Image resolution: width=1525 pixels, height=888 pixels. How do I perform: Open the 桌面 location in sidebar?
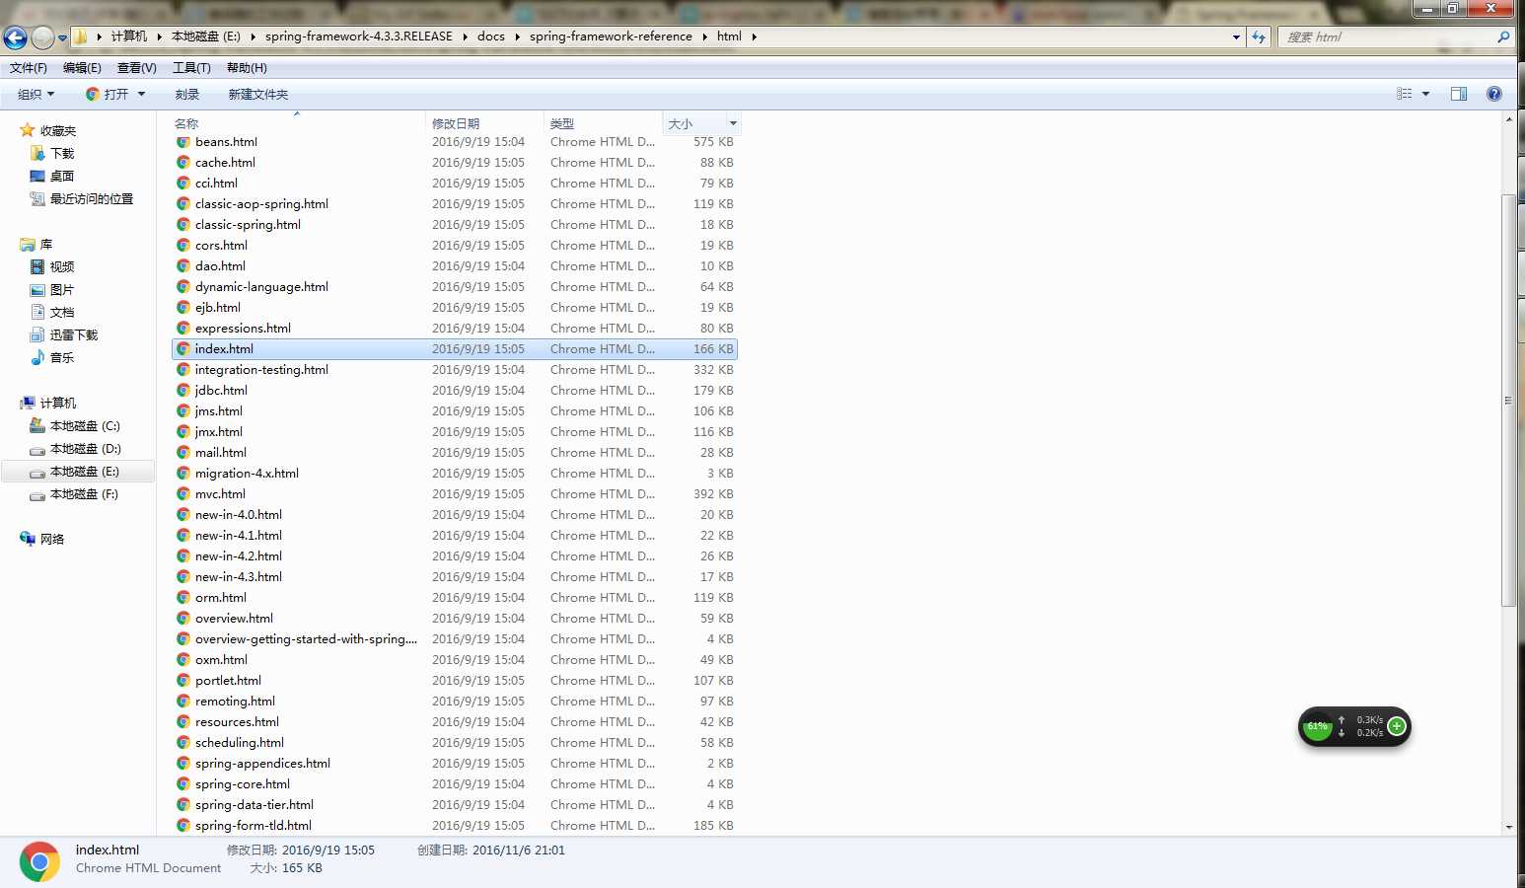52,176
